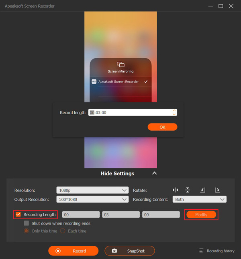Viewport: 241px width, 259px height.
Task: Click the Modify button
Action: [x=201, y=214]
